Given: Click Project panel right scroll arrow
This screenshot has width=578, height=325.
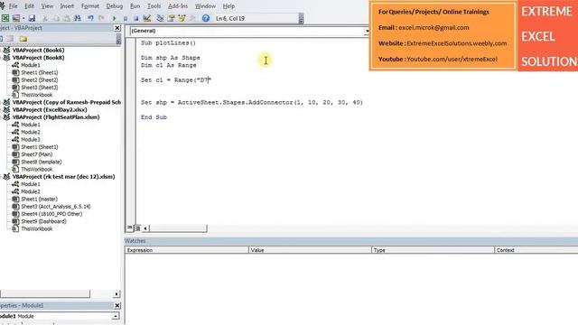Looking at the screenshot, I should [117, 294].
